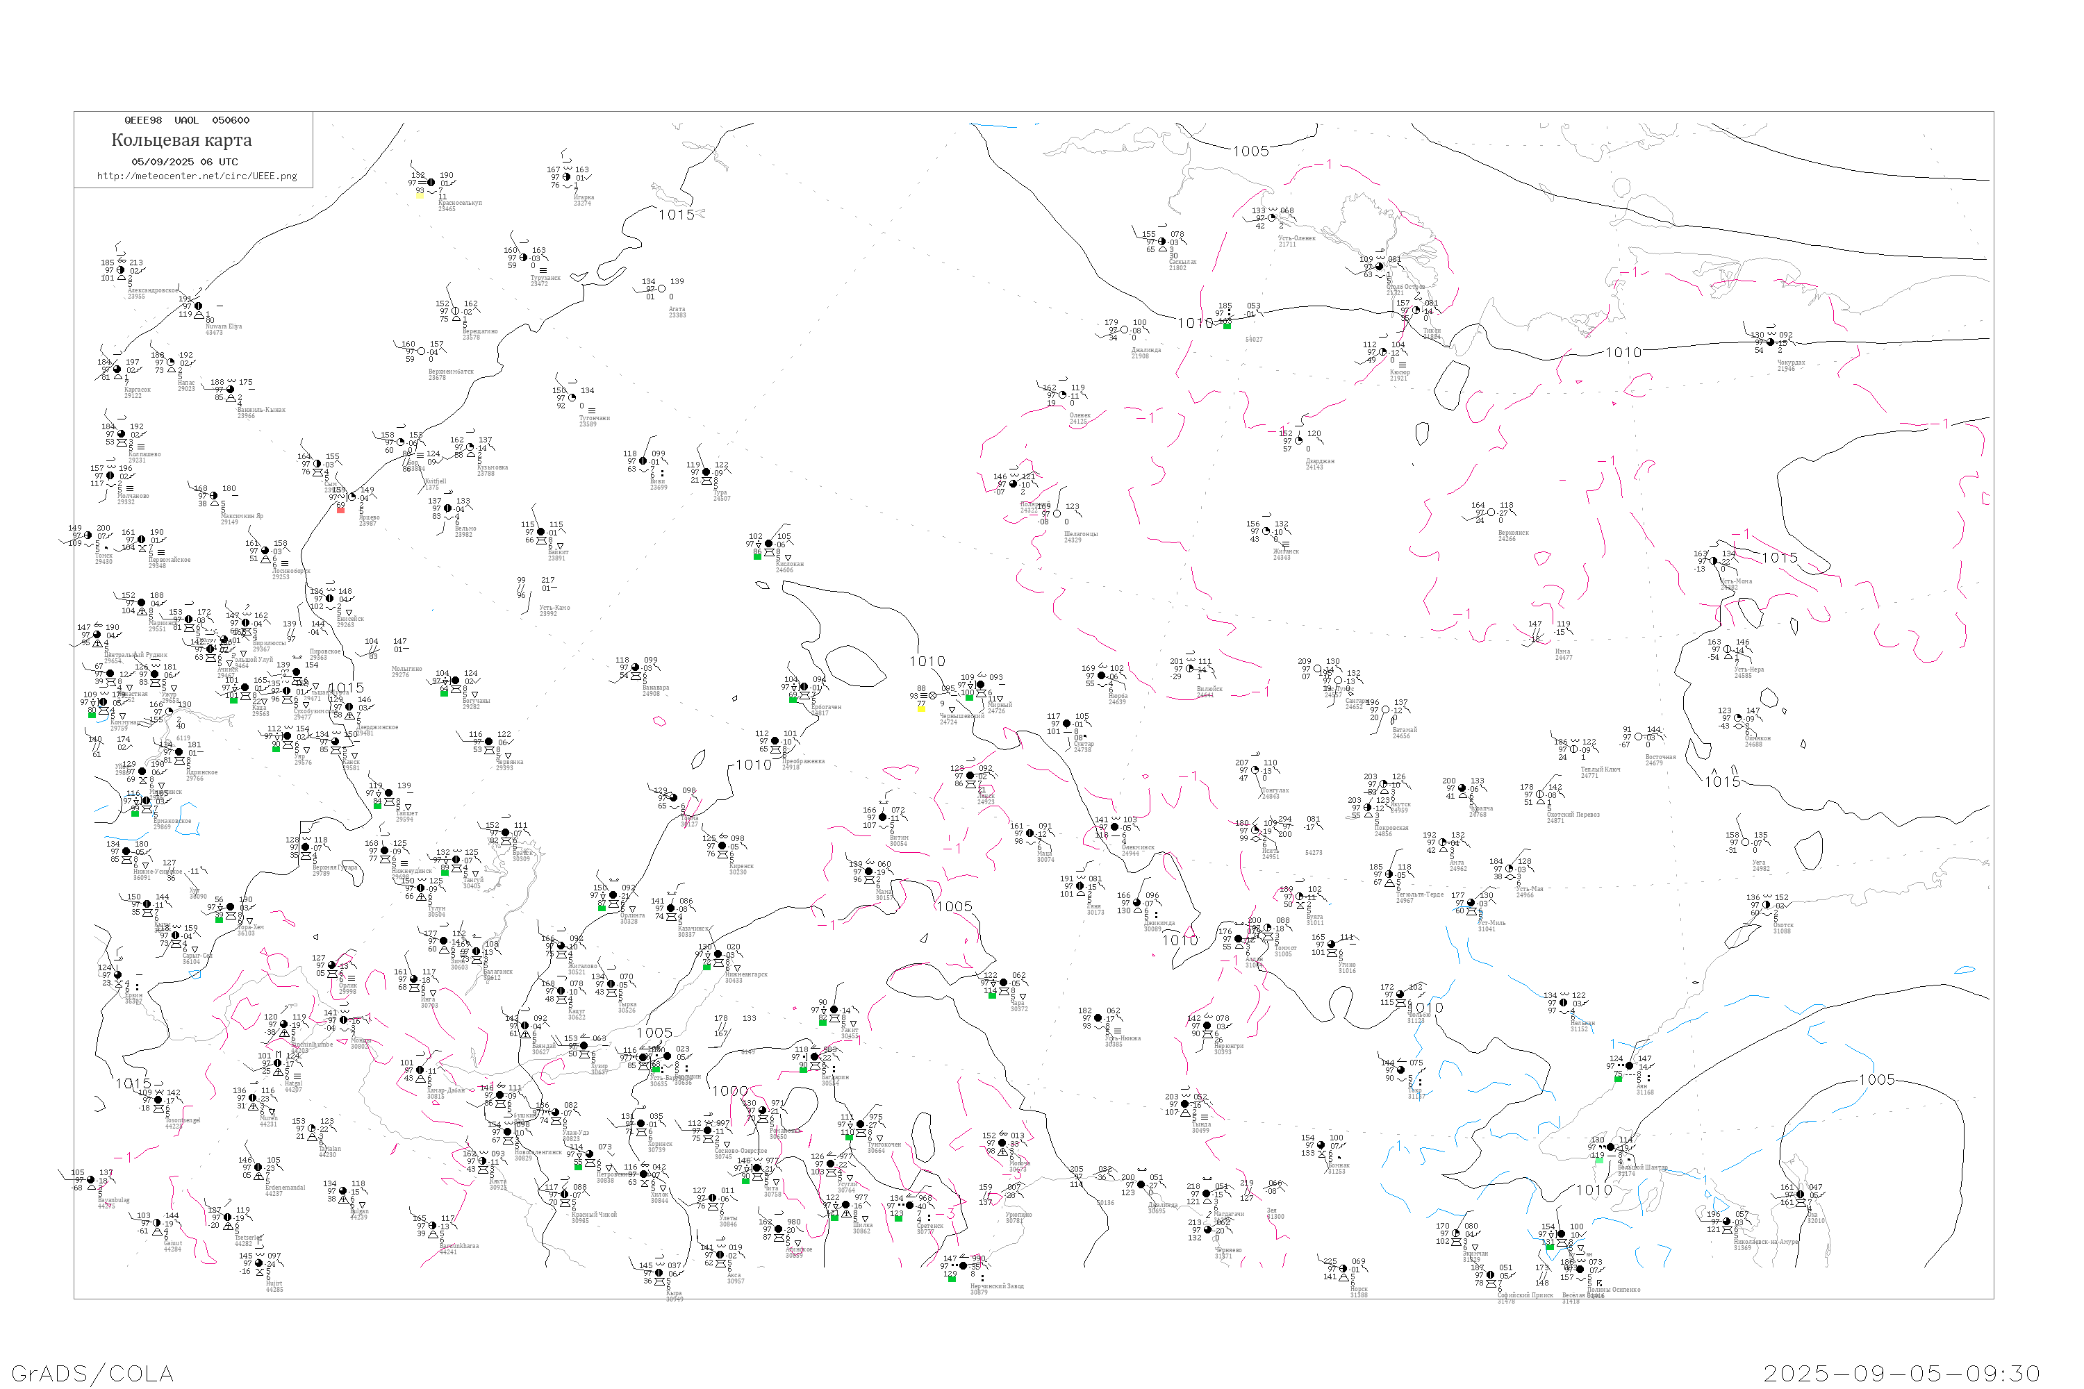
Task: Click the Красноселькуп station cloud symbol
Action: 431,183
